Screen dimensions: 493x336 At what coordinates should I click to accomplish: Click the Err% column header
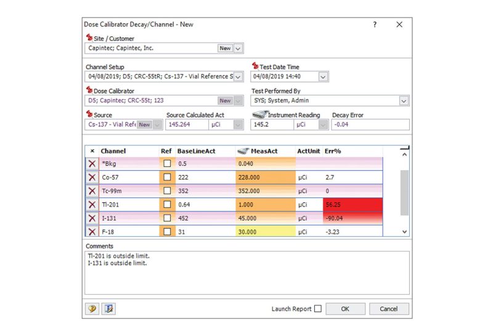pyautogui.click(x=333, y=151)
